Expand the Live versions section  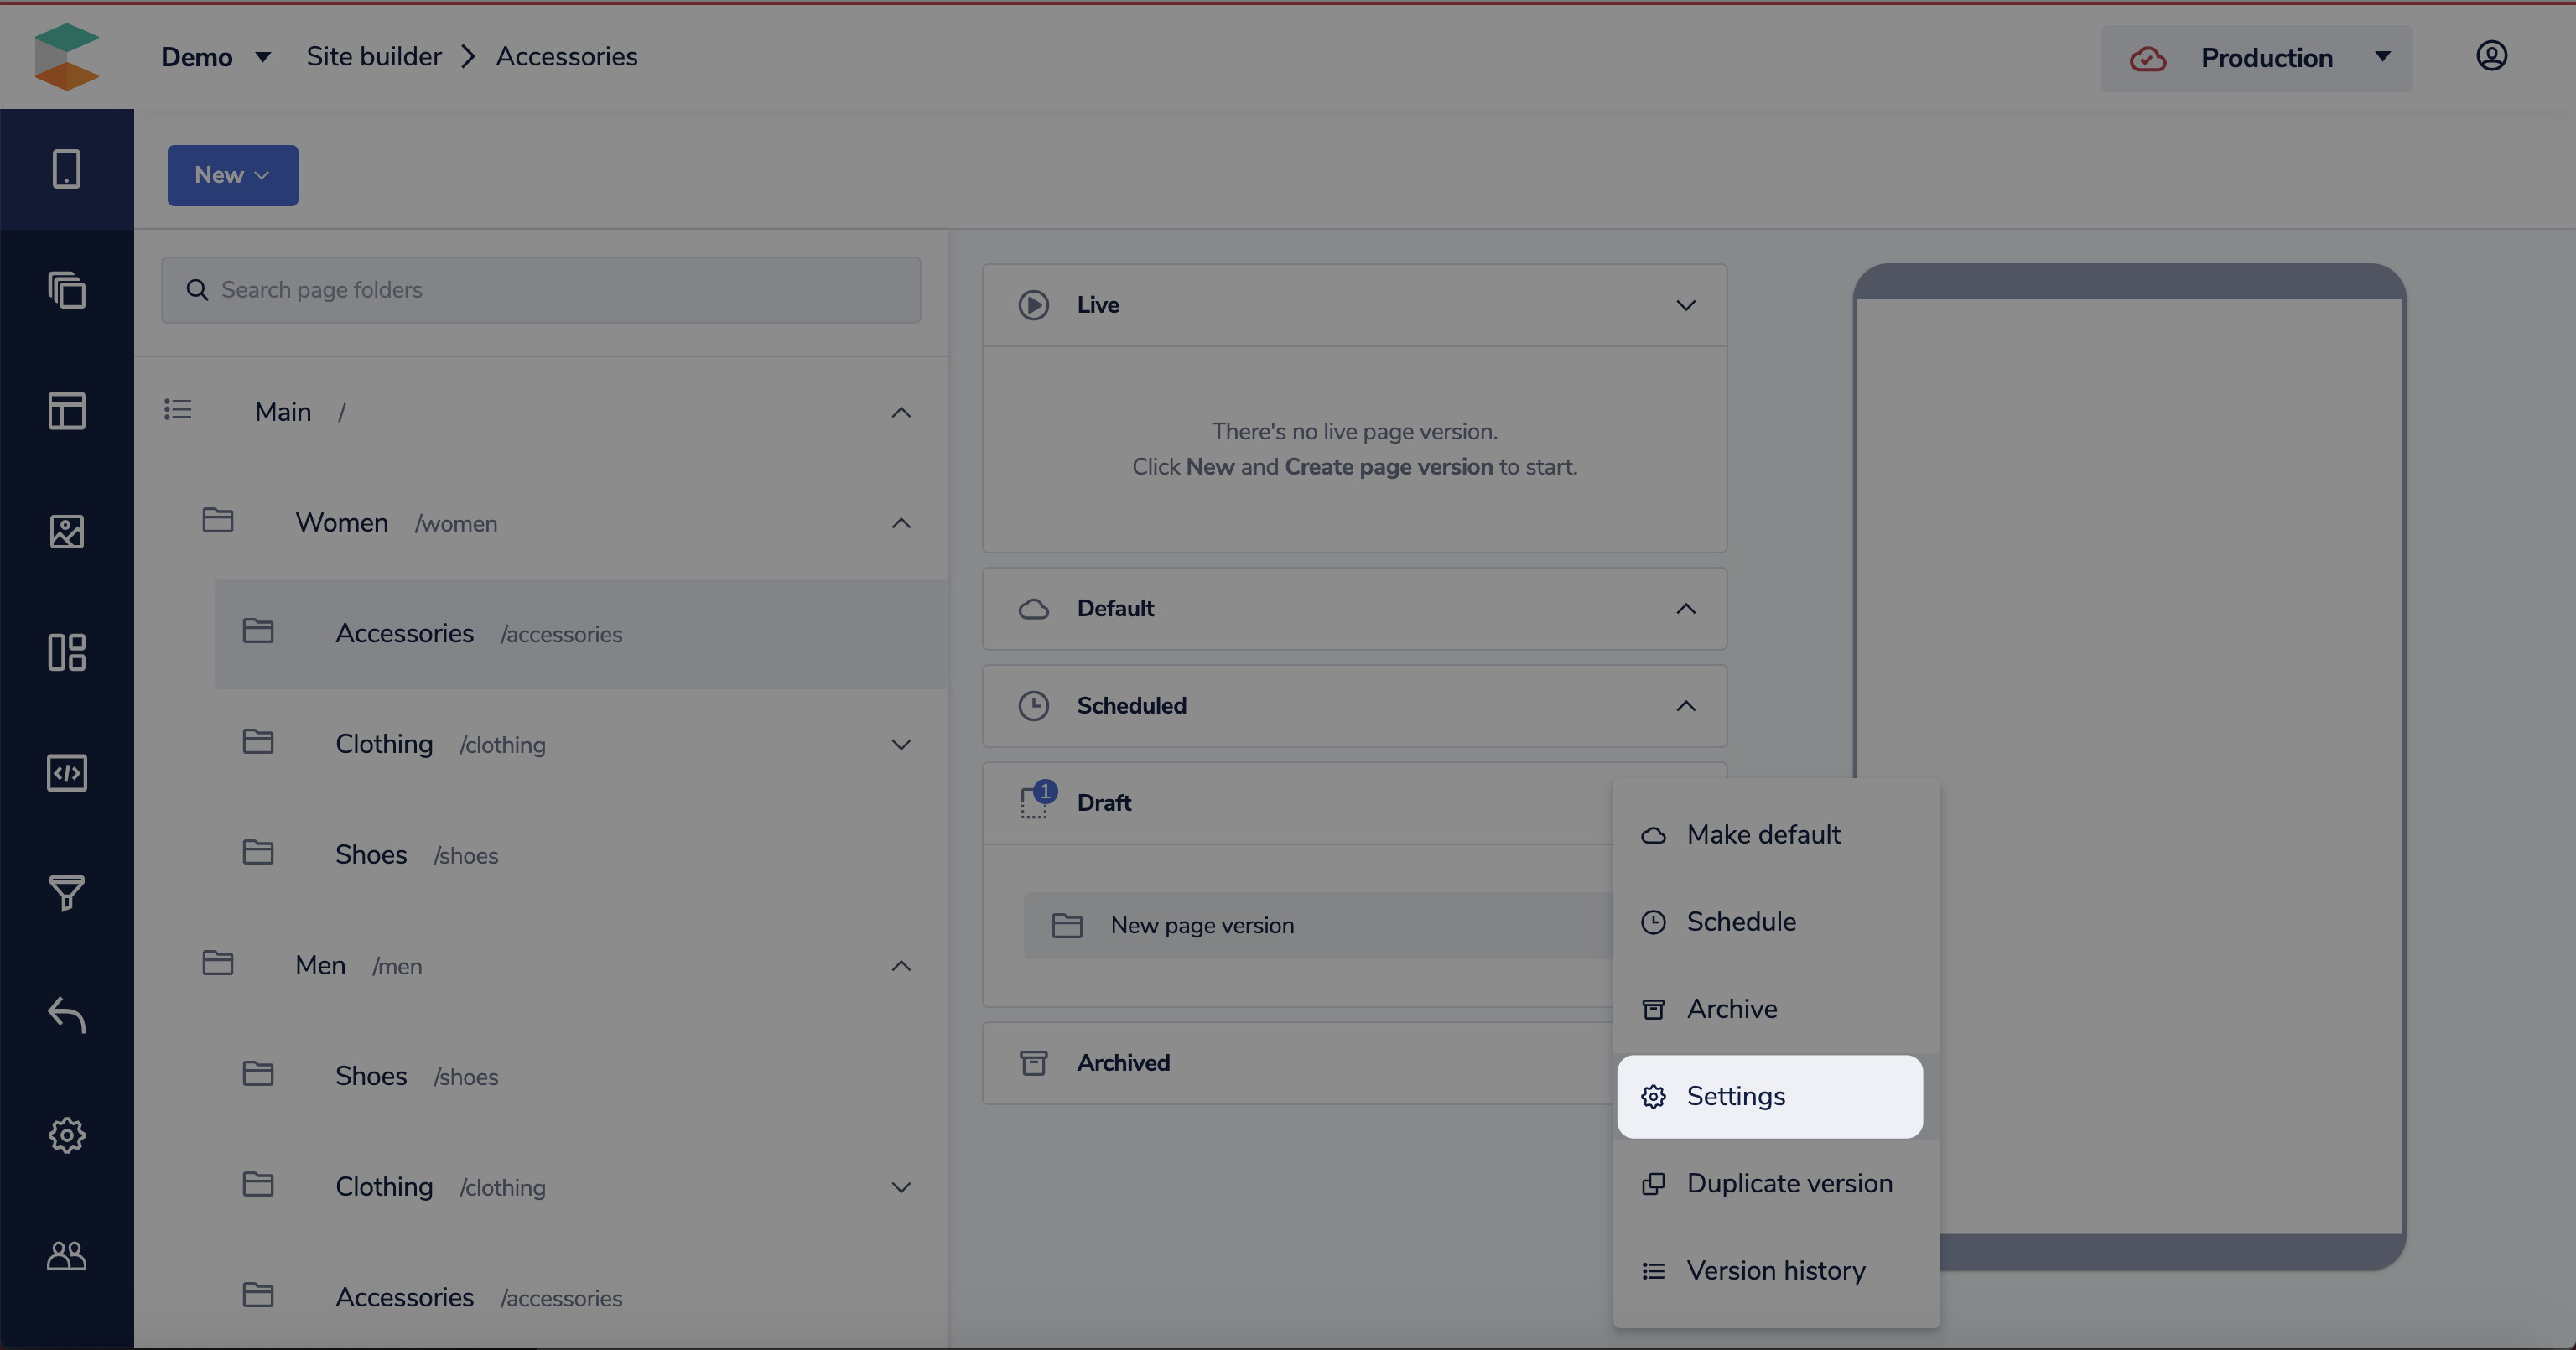[x=1685, y=305]
